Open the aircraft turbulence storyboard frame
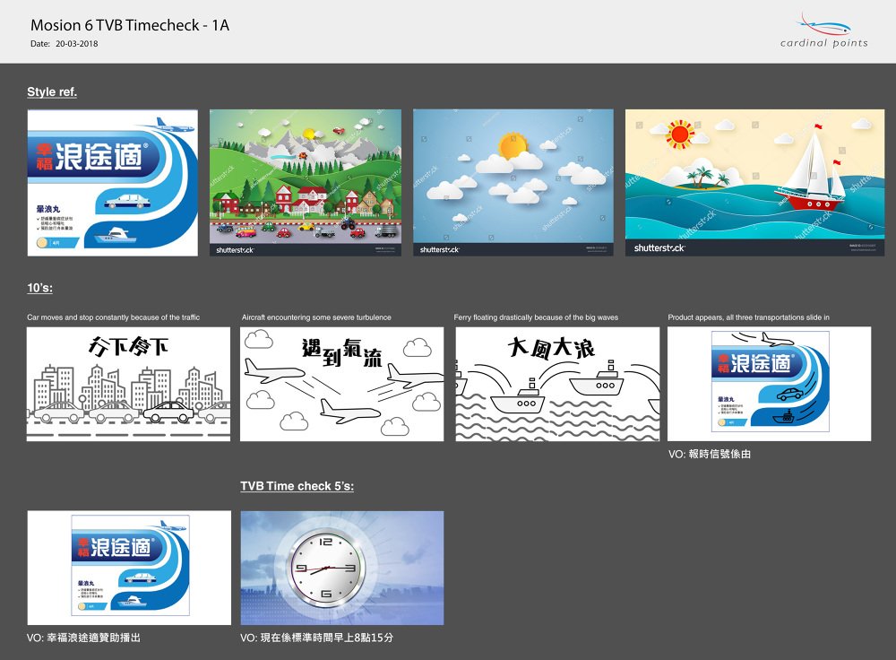This screenshot has height=660, width=896. pos(341,384)
